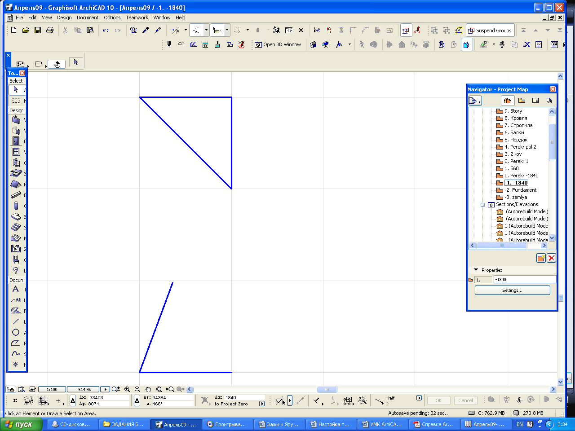The image size is (575, 431).
Task: Click the пуск Start button
Action: click(21, 424)
